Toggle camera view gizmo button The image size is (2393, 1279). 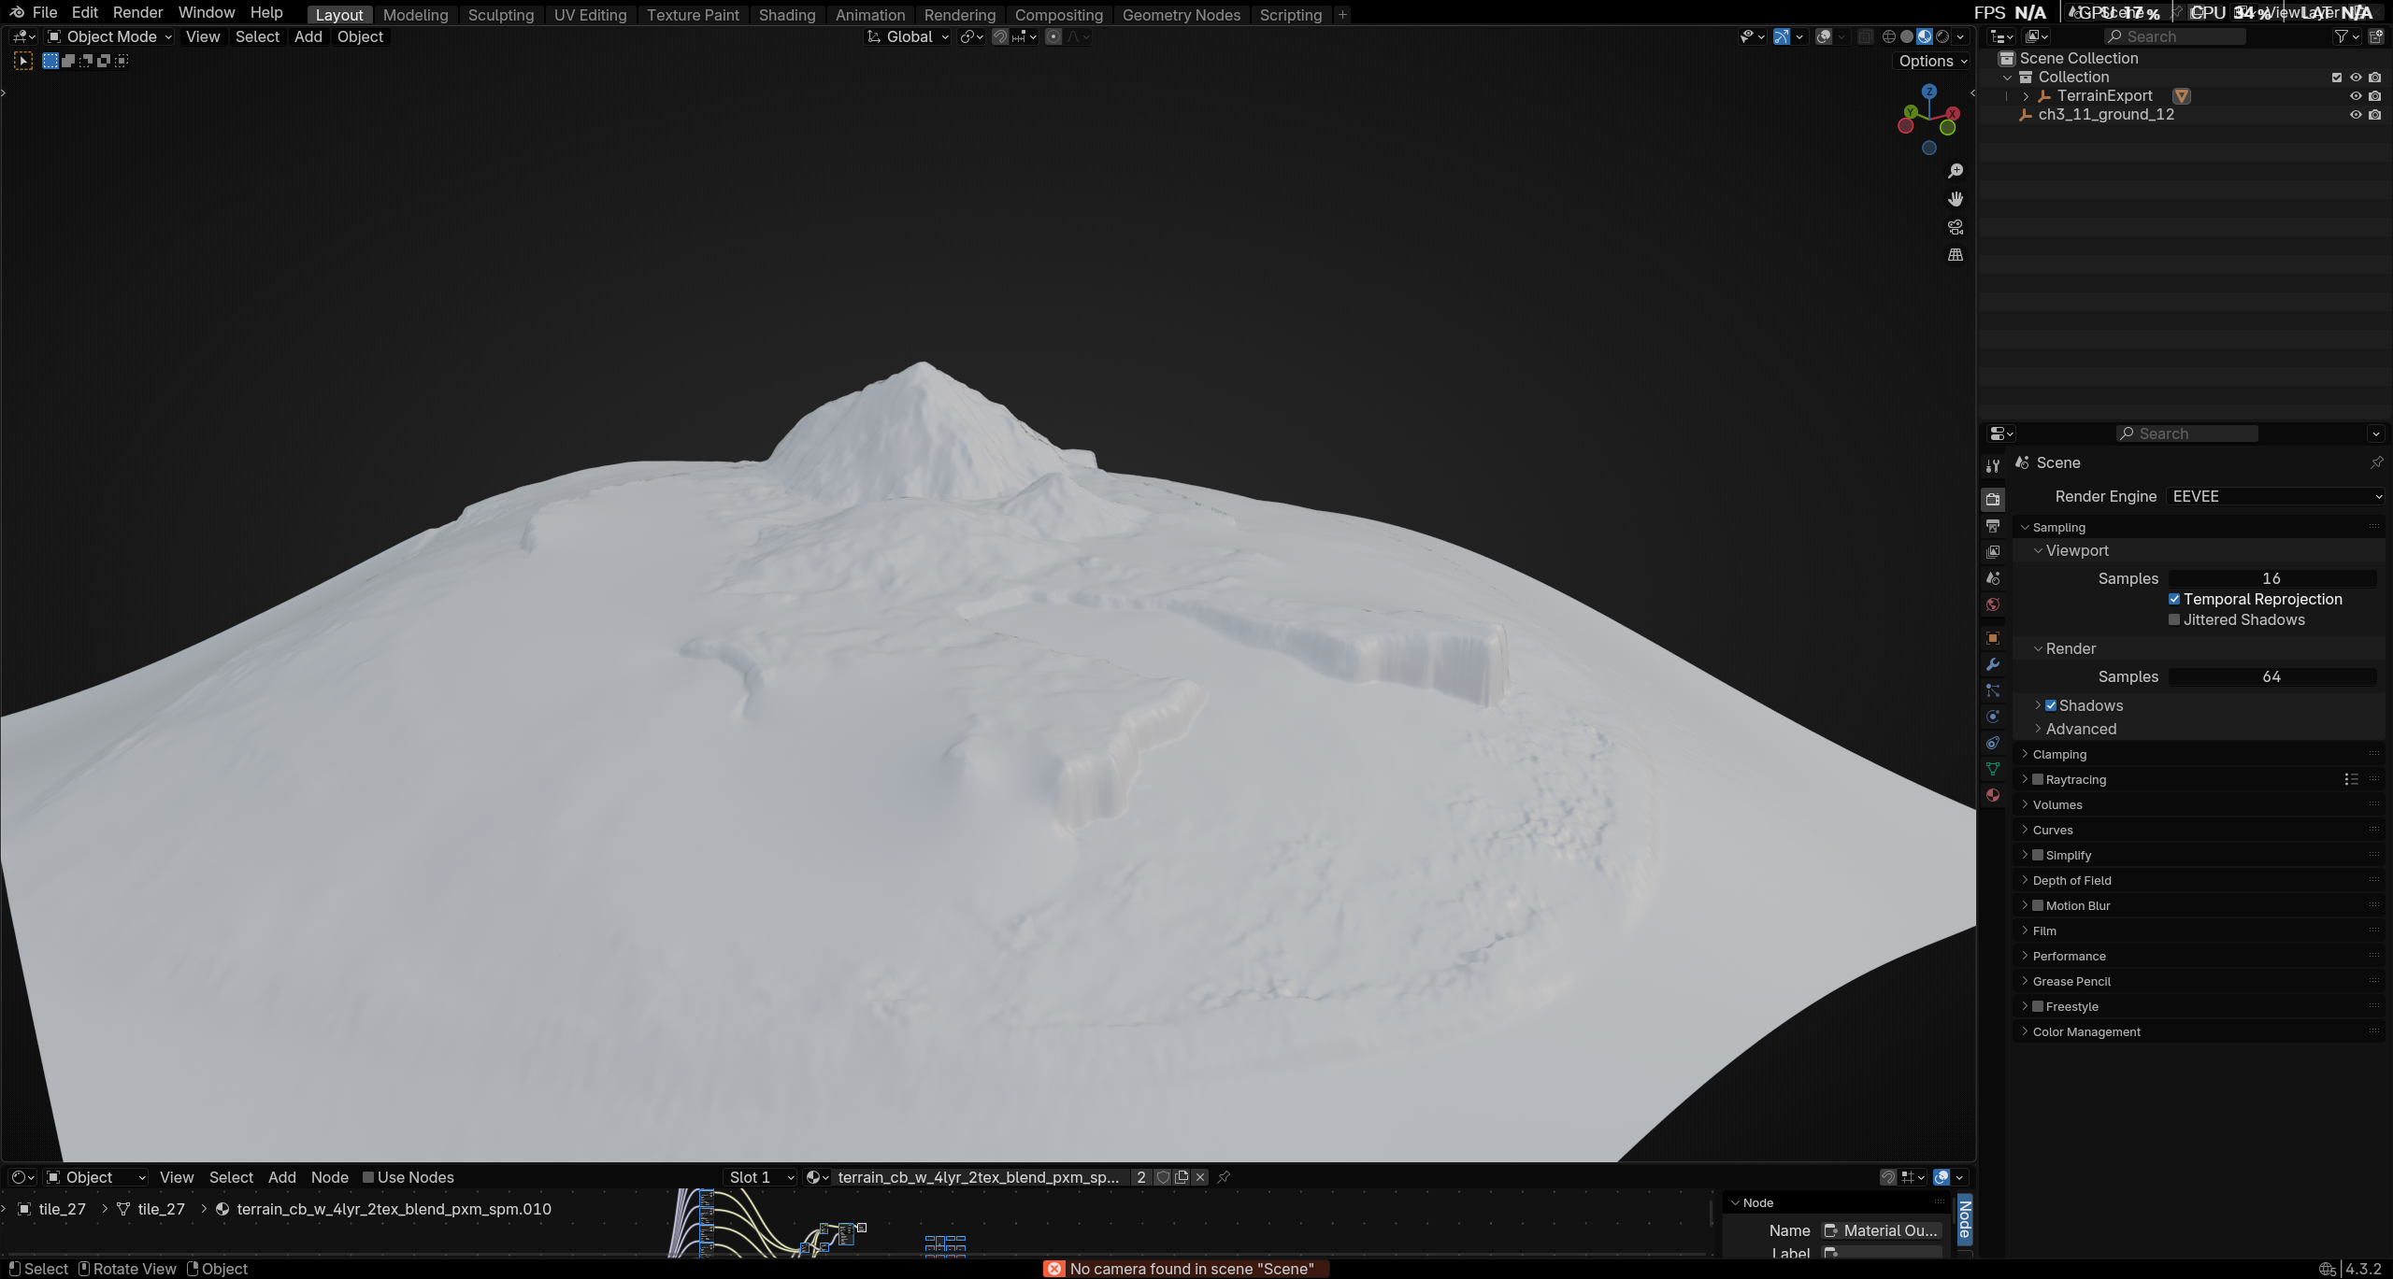click(1955, 227)
